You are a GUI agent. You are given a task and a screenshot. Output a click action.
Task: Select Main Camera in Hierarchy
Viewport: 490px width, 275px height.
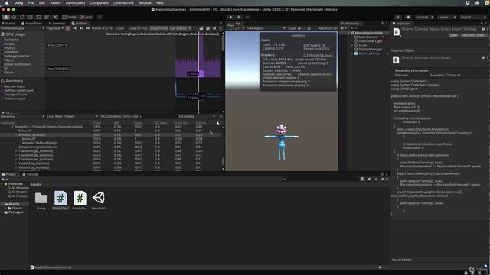[x=368, y=37]
